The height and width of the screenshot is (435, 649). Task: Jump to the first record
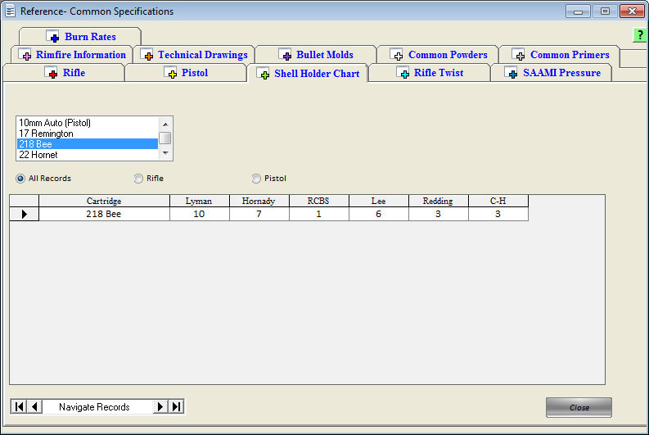click(19, 407)
